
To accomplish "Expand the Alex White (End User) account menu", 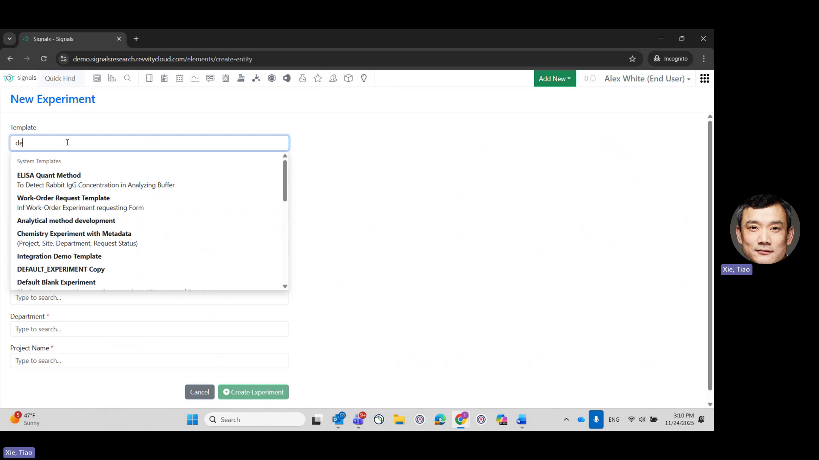I will (647, 78).
